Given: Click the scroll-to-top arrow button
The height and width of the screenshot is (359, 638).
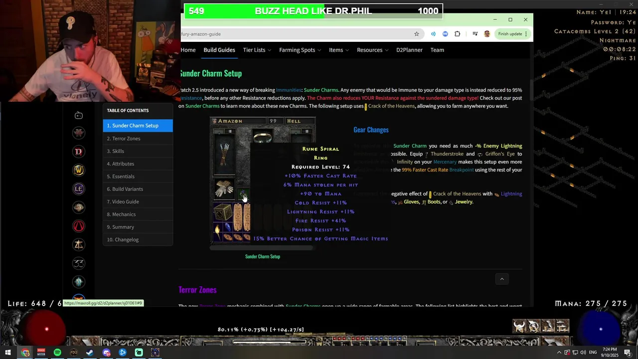Looking at the screenshot, I should 502,279.
